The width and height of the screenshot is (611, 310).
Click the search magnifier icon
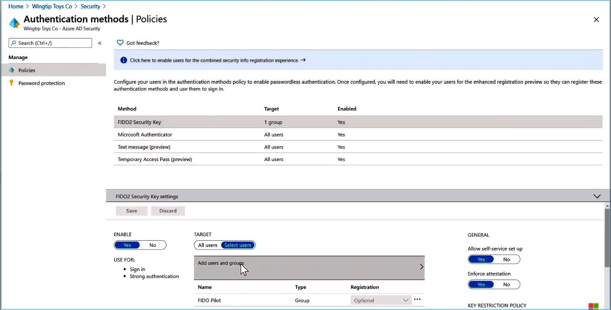point(14,43)
